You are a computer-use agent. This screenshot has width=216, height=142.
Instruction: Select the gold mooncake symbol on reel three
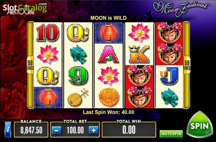109,97
